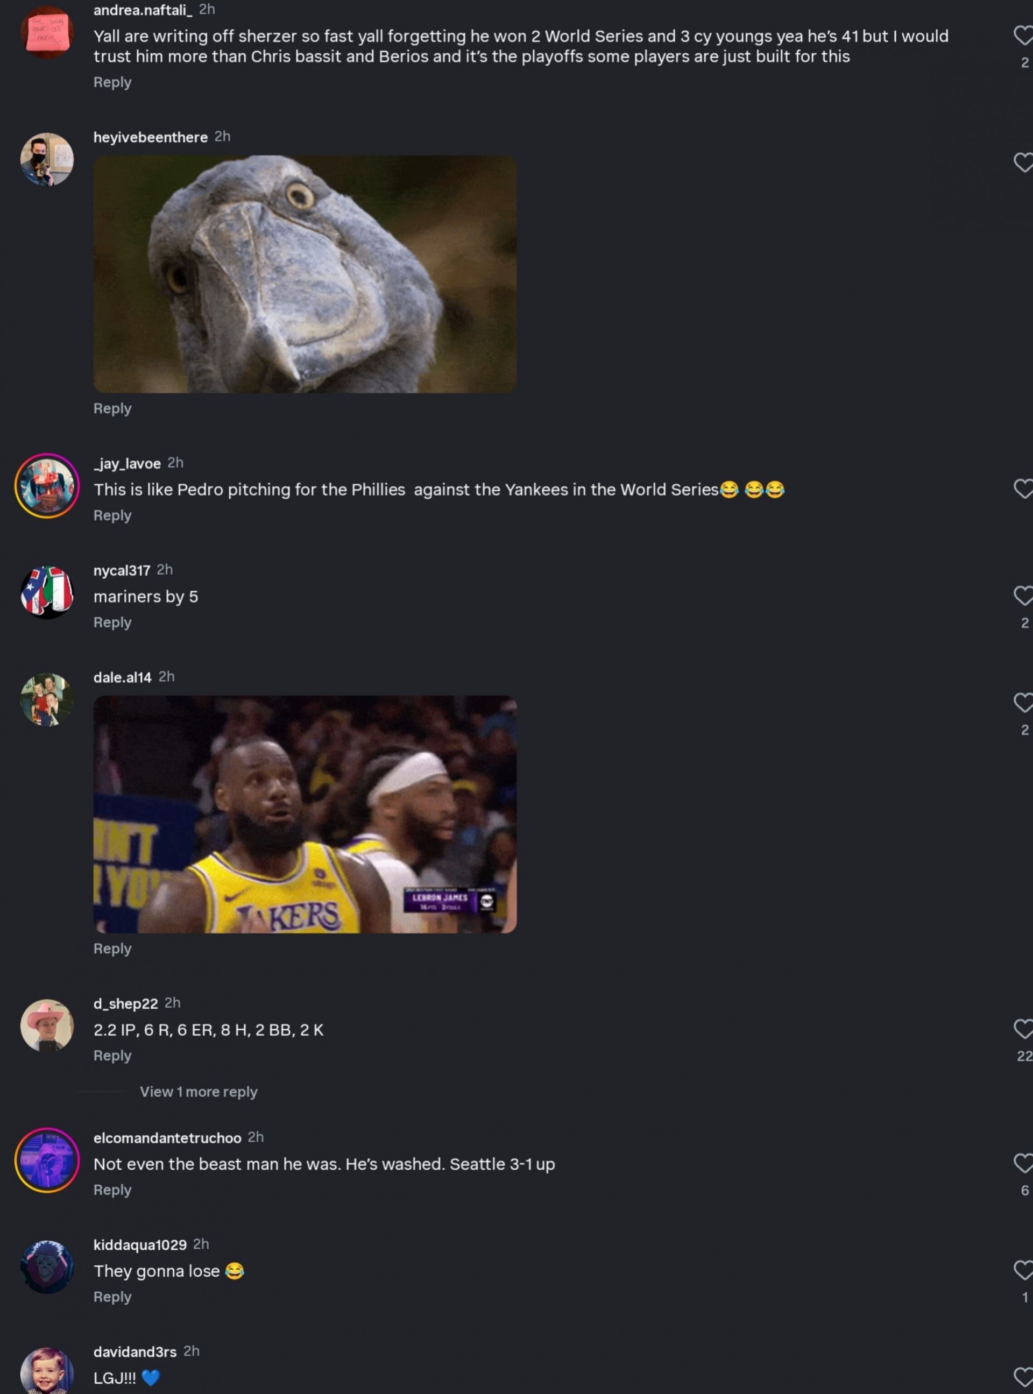Expand "View 1 more reply" under d_shep22
Screen dimensions: 1033x1394
pos(198,1092)
